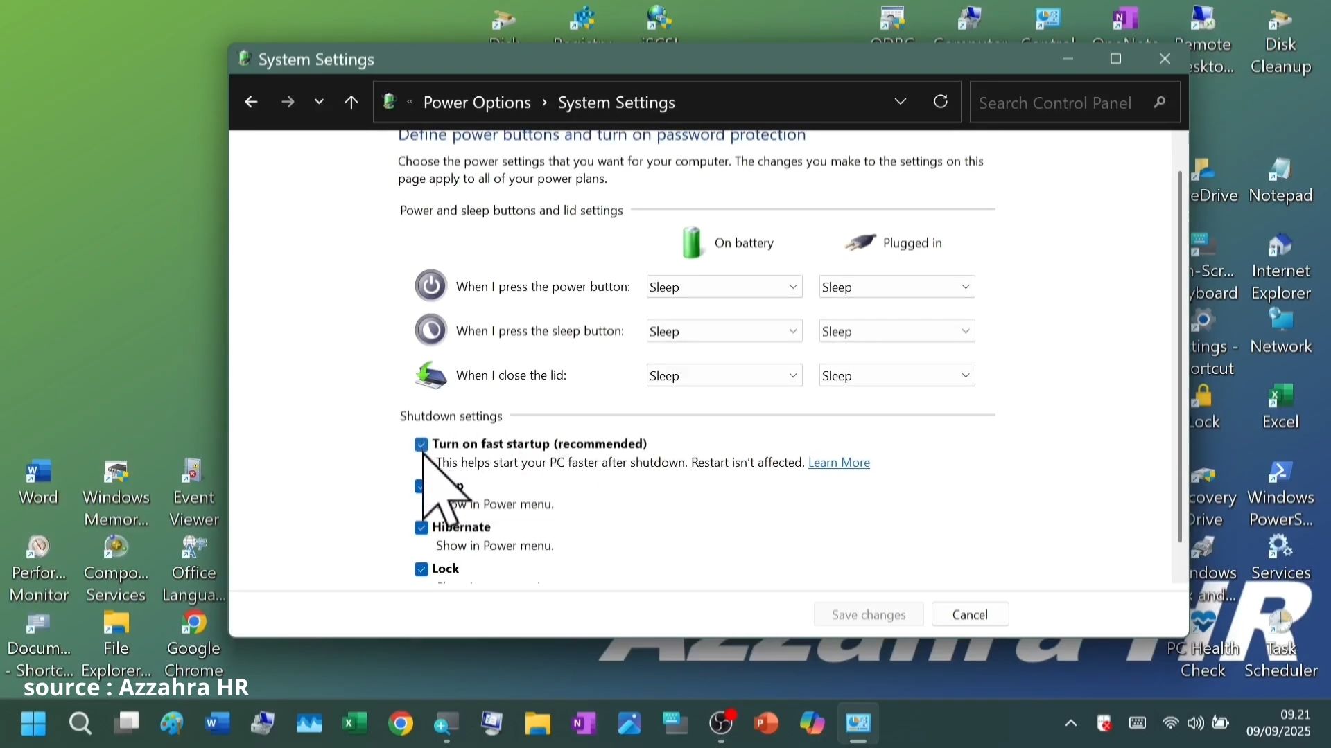The image size is (1331, 748).
Task: Open Windows Start menu
Action: (33, 724)
